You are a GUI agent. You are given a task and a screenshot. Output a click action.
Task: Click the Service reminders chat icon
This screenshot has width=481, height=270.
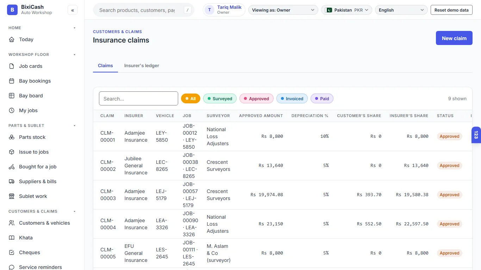(12, 267)
